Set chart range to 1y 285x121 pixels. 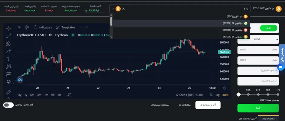point(26,95)
